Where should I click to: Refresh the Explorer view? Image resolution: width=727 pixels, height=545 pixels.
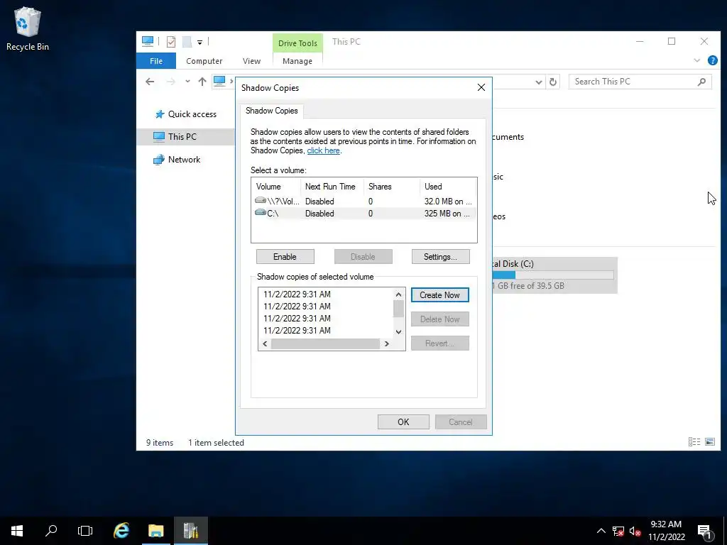point(552,82)
